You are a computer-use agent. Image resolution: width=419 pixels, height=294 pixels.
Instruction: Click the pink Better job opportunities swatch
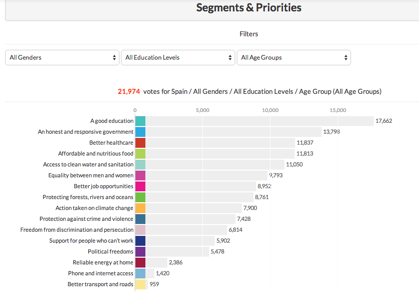pos(140,186)
